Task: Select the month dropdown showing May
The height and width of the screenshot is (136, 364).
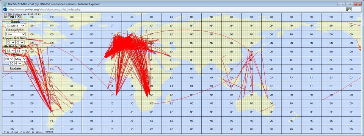Action: (x=20, y=59)
